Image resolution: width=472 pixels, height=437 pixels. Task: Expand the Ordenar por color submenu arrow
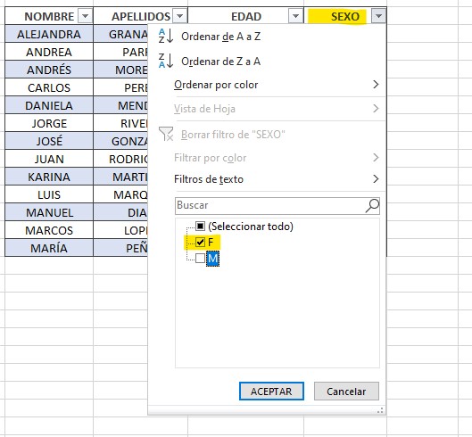[x=376, y=85]
